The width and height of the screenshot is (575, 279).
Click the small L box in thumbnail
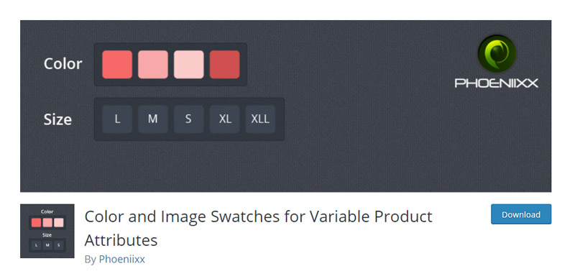click(x=36, y=245)
